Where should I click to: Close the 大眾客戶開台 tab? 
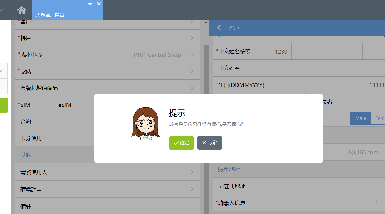tap(99, 4)
